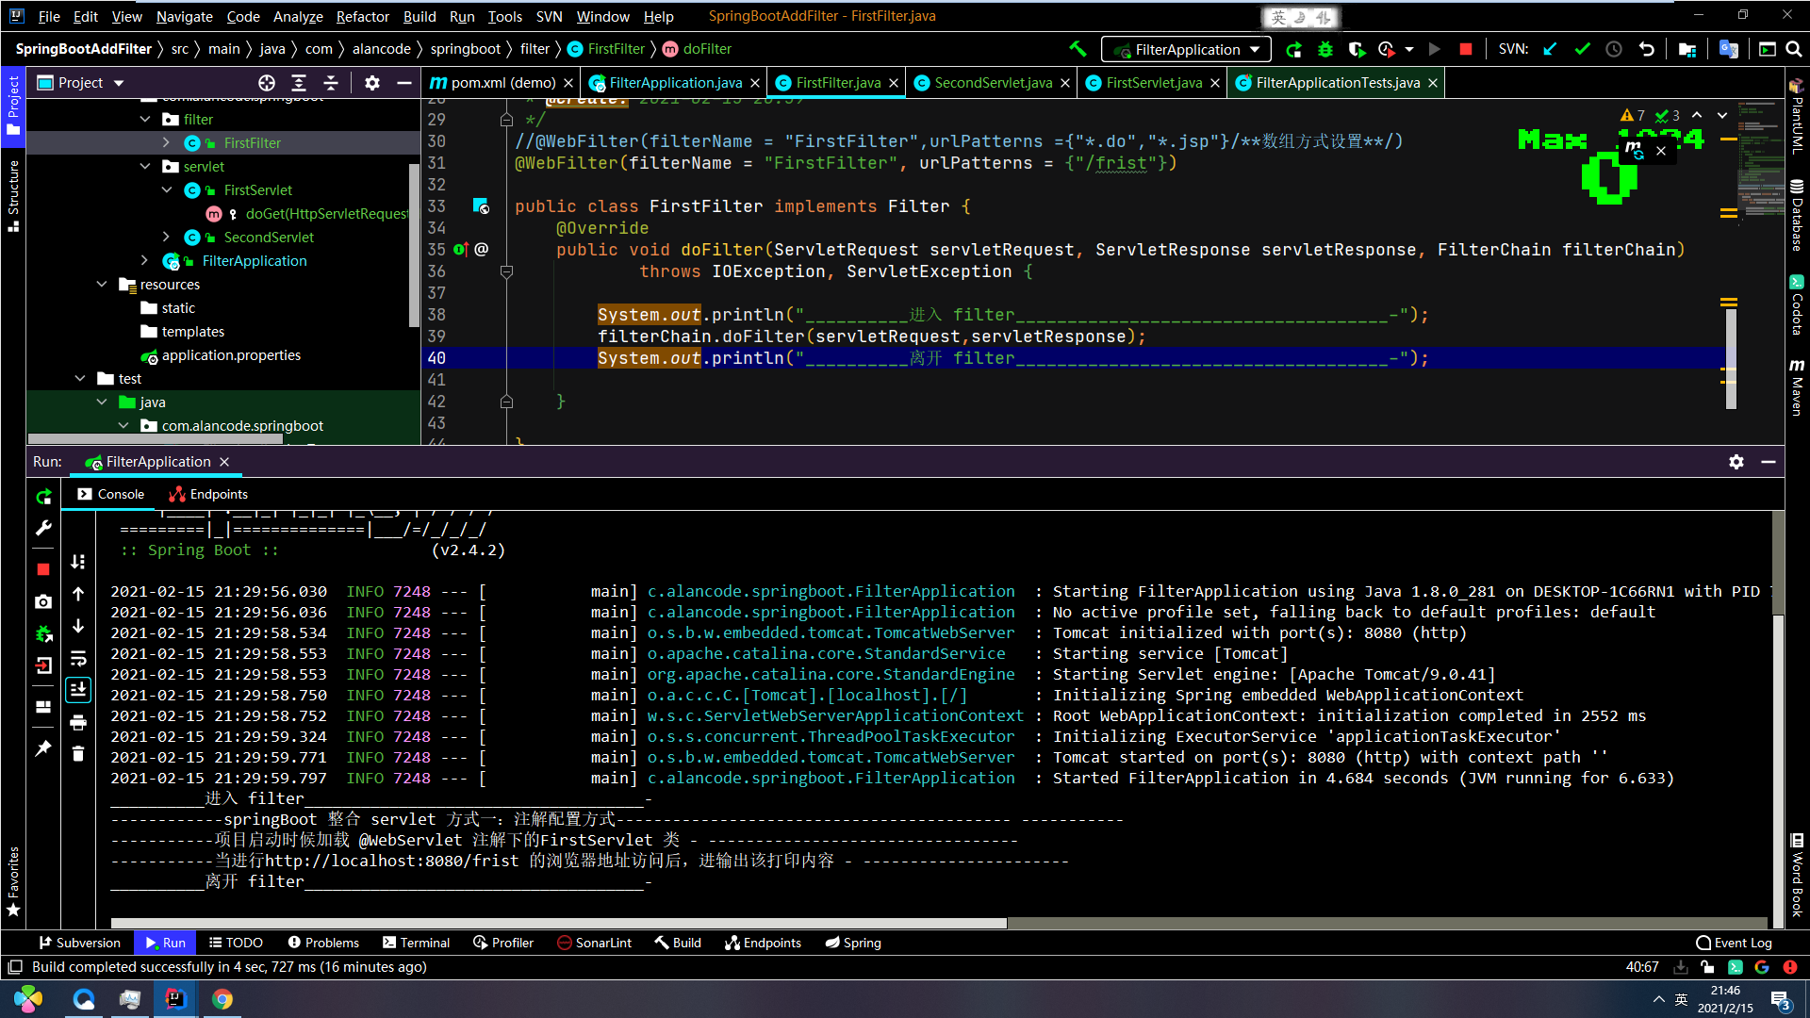Screen dimensions: 1810x1018
Task: Switch to the SecondServlet.java editor tab
Action: tap(992, 83)
